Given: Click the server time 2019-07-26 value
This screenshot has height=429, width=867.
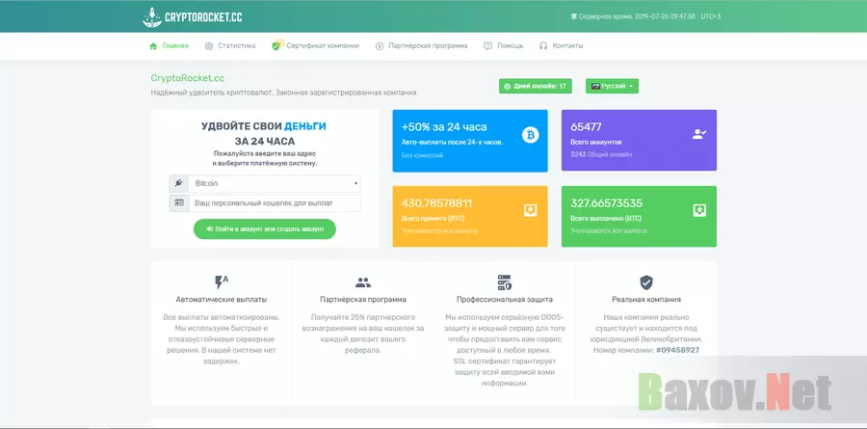Looking at the screenshot, I should (x=665, y=16).
